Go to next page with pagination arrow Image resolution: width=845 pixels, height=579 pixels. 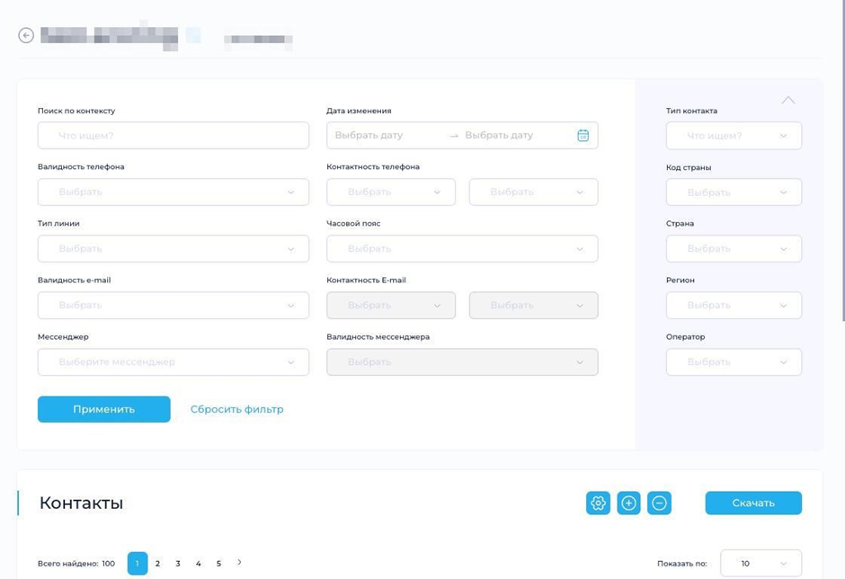pos(239,563)
